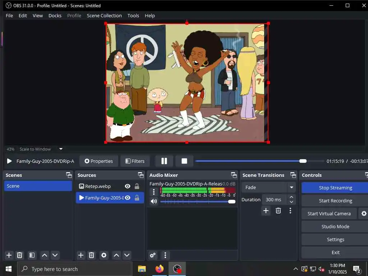Open the Scale to Window dropdown

tap(61, 149)
